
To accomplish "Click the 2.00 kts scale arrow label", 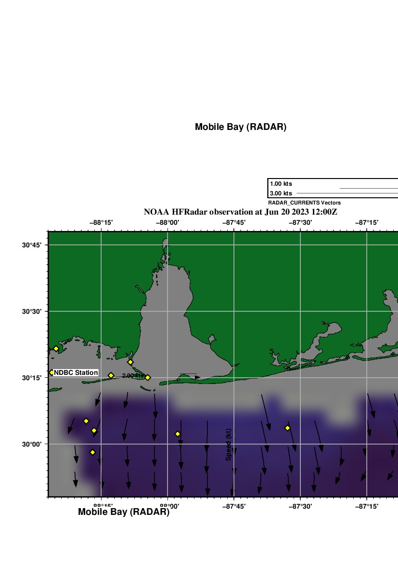I will point(133,375).
